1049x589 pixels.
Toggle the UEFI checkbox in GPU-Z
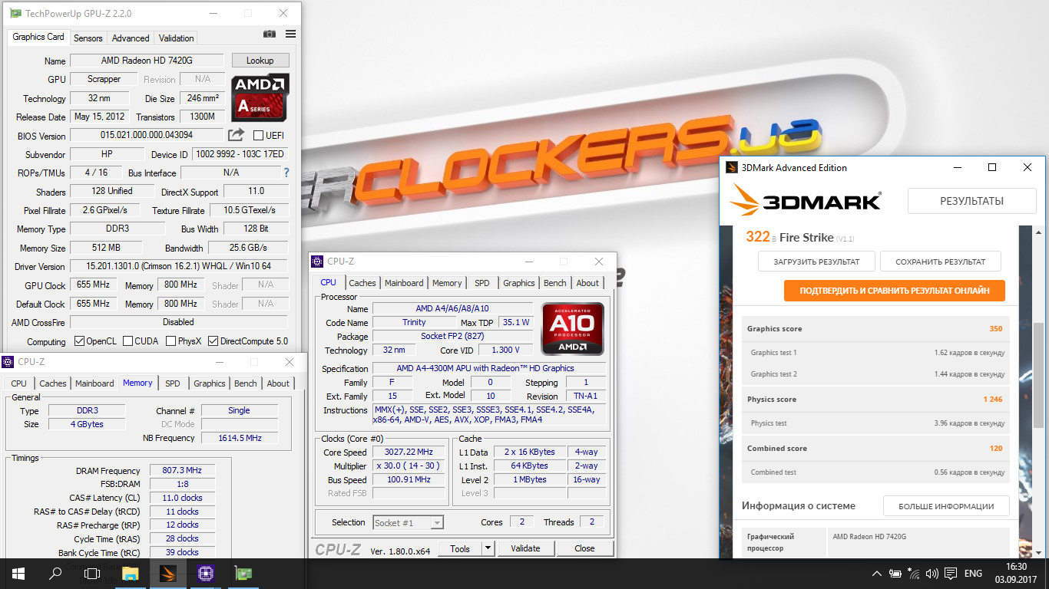point(258,136)
